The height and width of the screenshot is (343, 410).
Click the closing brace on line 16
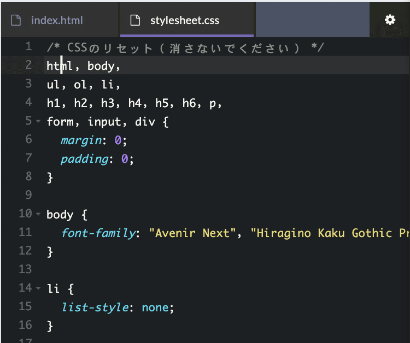[50, 326]
